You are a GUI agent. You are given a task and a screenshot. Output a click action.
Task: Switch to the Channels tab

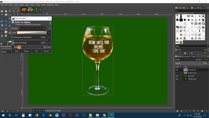(x=186, y=56)
